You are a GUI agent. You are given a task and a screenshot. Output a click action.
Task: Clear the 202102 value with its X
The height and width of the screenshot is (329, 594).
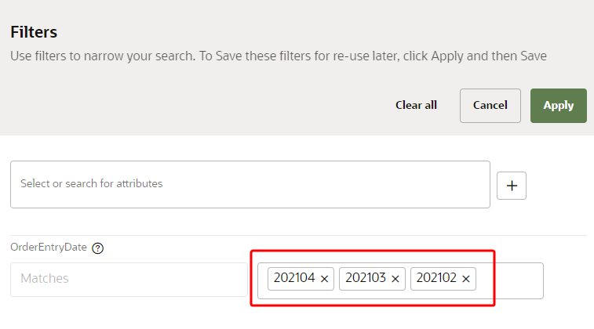[x=466, y=279]
